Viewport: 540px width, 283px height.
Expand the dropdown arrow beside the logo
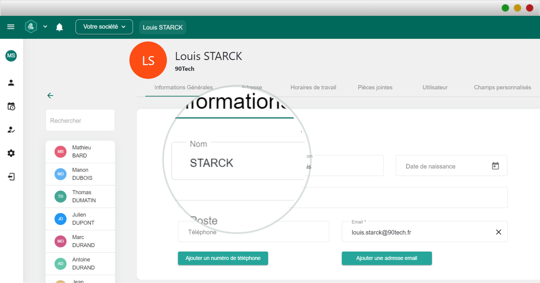(x=45, y=27)
